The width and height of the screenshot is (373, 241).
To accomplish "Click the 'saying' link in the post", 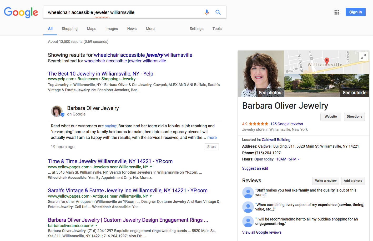I will [x=110, y=126].
